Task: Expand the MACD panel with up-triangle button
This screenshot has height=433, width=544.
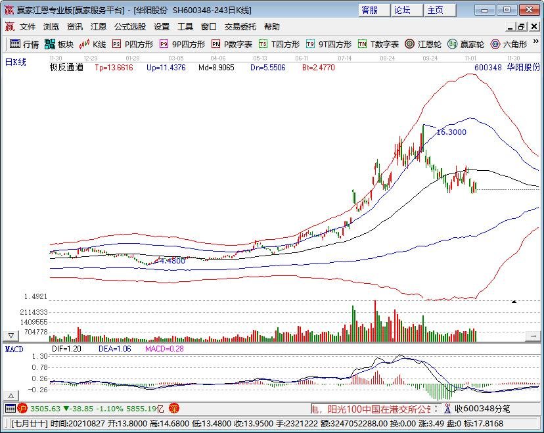Action: pyautogui.click(x=11, y=396)
